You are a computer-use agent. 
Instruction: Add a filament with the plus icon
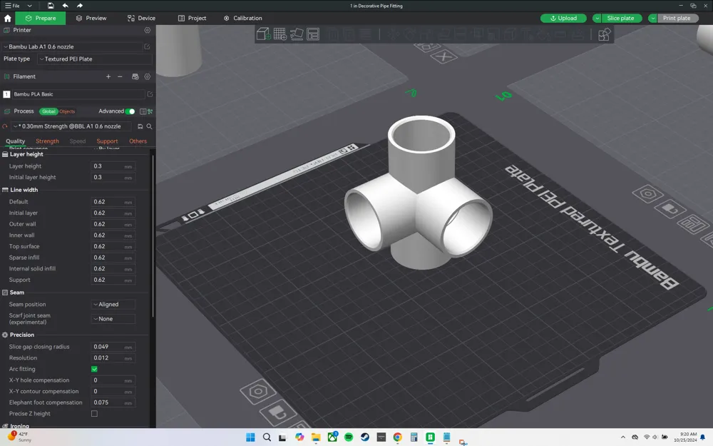(108, 76)
